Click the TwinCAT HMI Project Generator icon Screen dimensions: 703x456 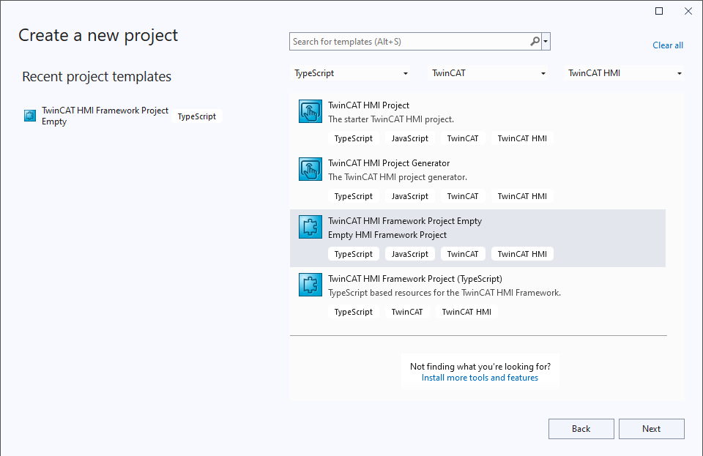click(x=310, y=169)
